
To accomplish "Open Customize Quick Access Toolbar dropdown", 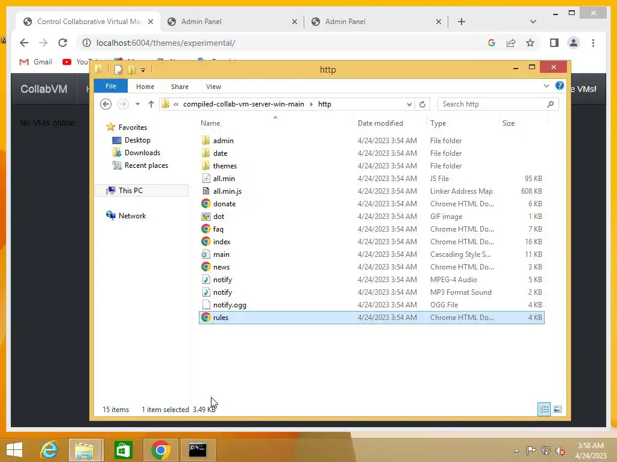I will pos(143,70).
